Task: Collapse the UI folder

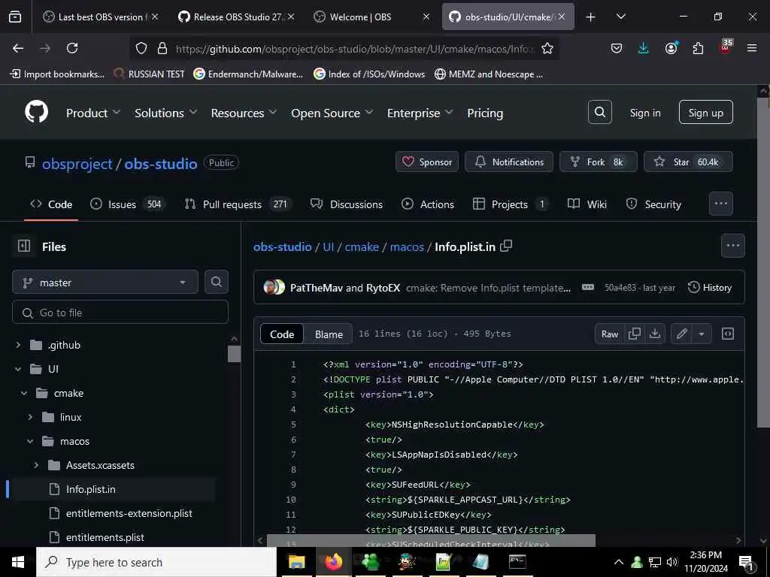Action: (x=18, y=369)
